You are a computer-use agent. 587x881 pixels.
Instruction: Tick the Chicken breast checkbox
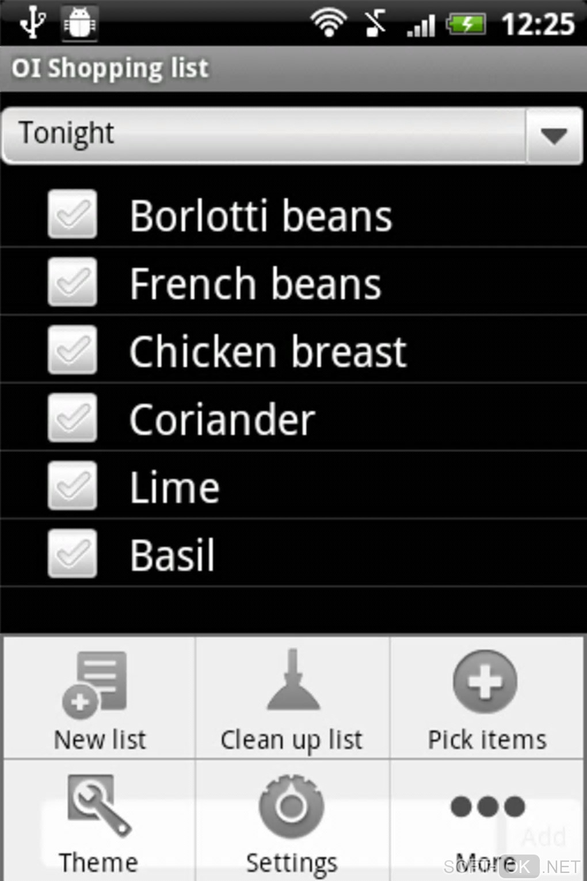tap(73, 350)
